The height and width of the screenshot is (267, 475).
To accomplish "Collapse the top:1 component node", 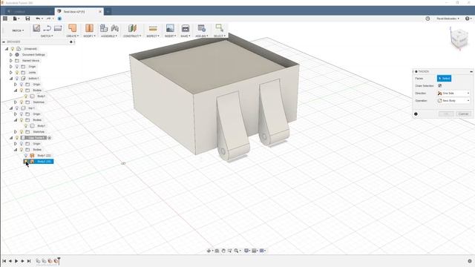I will coord(11,108).
